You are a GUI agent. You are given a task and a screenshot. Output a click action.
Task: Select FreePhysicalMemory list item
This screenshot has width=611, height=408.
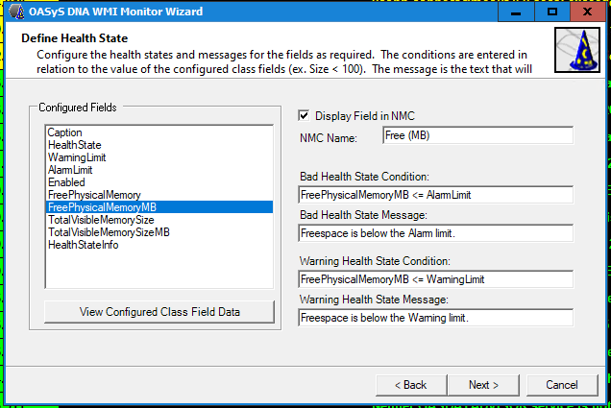[x=93, y=195]
